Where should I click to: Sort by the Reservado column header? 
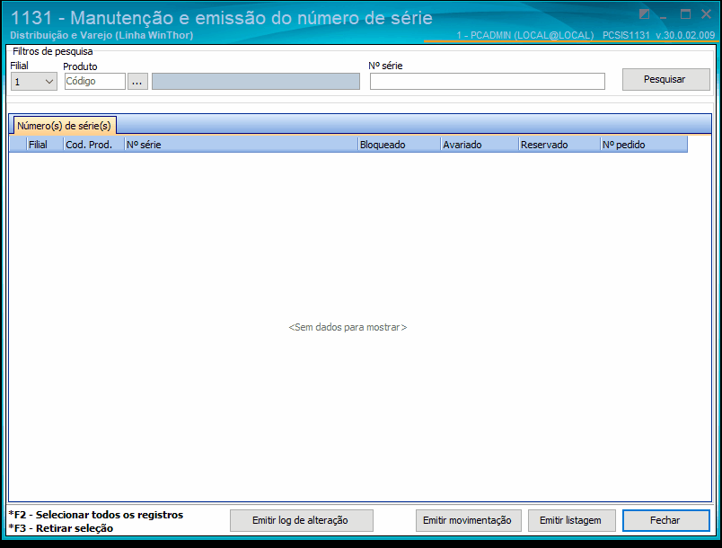(559, 145)
